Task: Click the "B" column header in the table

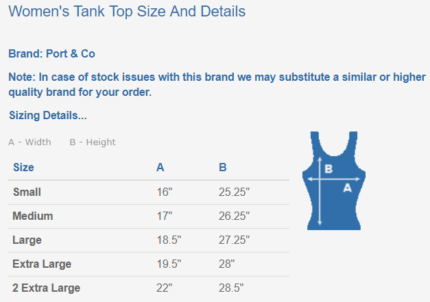Action: 223,167
